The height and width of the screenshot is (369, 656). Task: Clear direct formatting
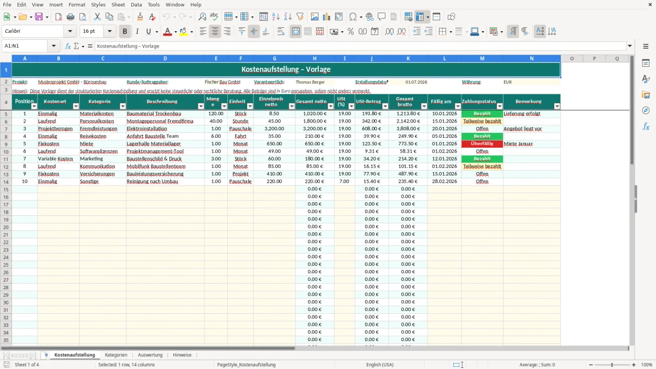pyautogui.click(x=153, y=17)
